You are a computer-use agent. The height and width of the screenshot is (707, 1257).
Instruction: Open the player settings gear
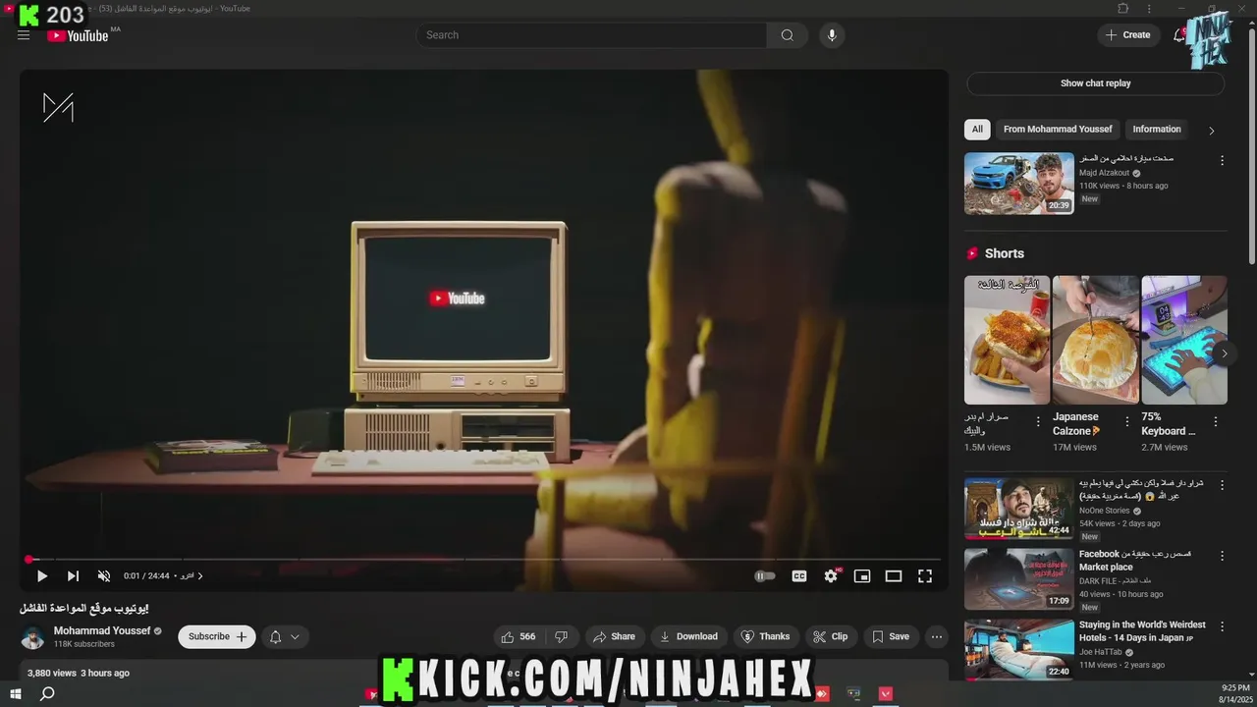(x=831, y=576)
